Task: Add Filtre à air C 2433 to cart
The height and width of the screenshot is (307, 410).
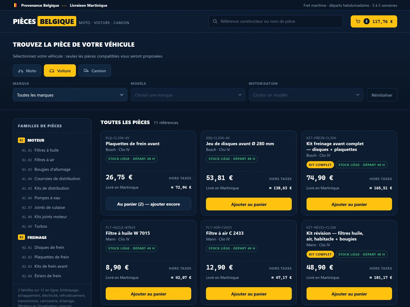Action: click(249, 294)
